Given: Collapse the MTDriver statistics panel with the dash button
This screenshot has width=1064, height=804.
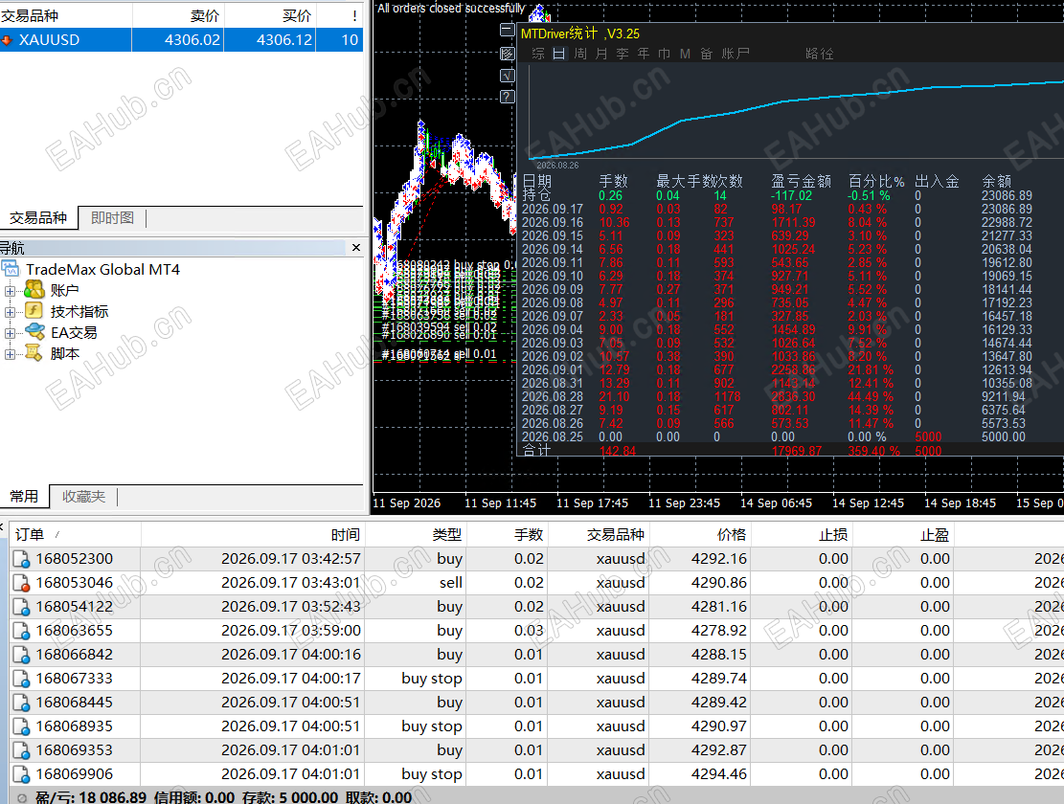Looking at the screenshot, I should click(507, 30).
